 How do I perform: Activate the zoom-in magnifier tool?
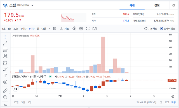click(x=5, y=97)
